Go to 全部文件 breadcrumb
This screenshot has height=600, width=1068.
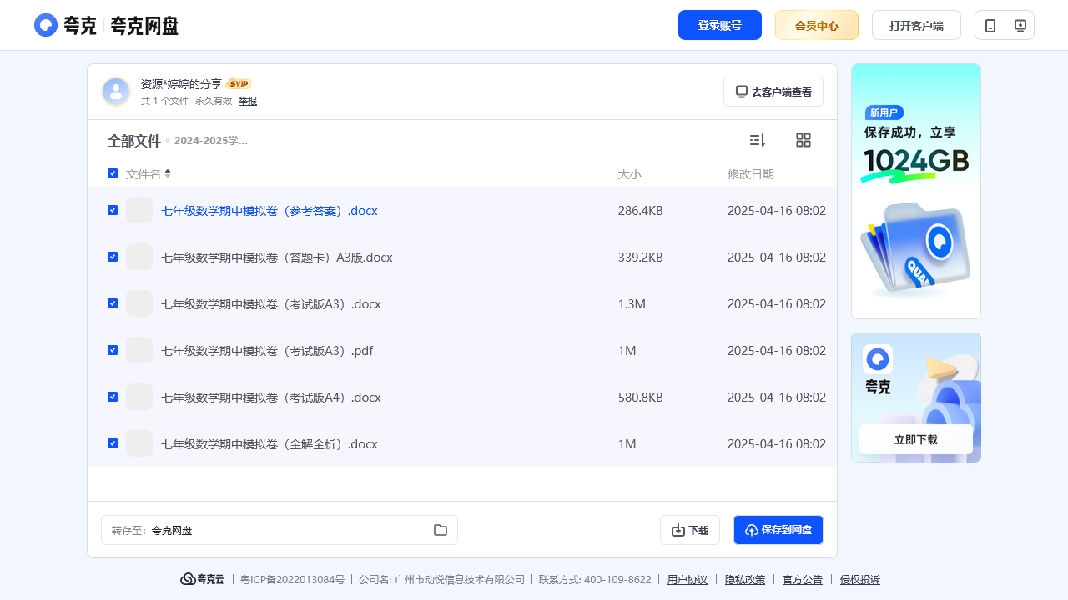tap(133, 141)
